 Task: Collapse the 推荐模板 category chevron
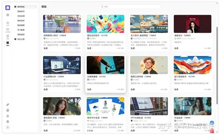(x=35, y=7)
